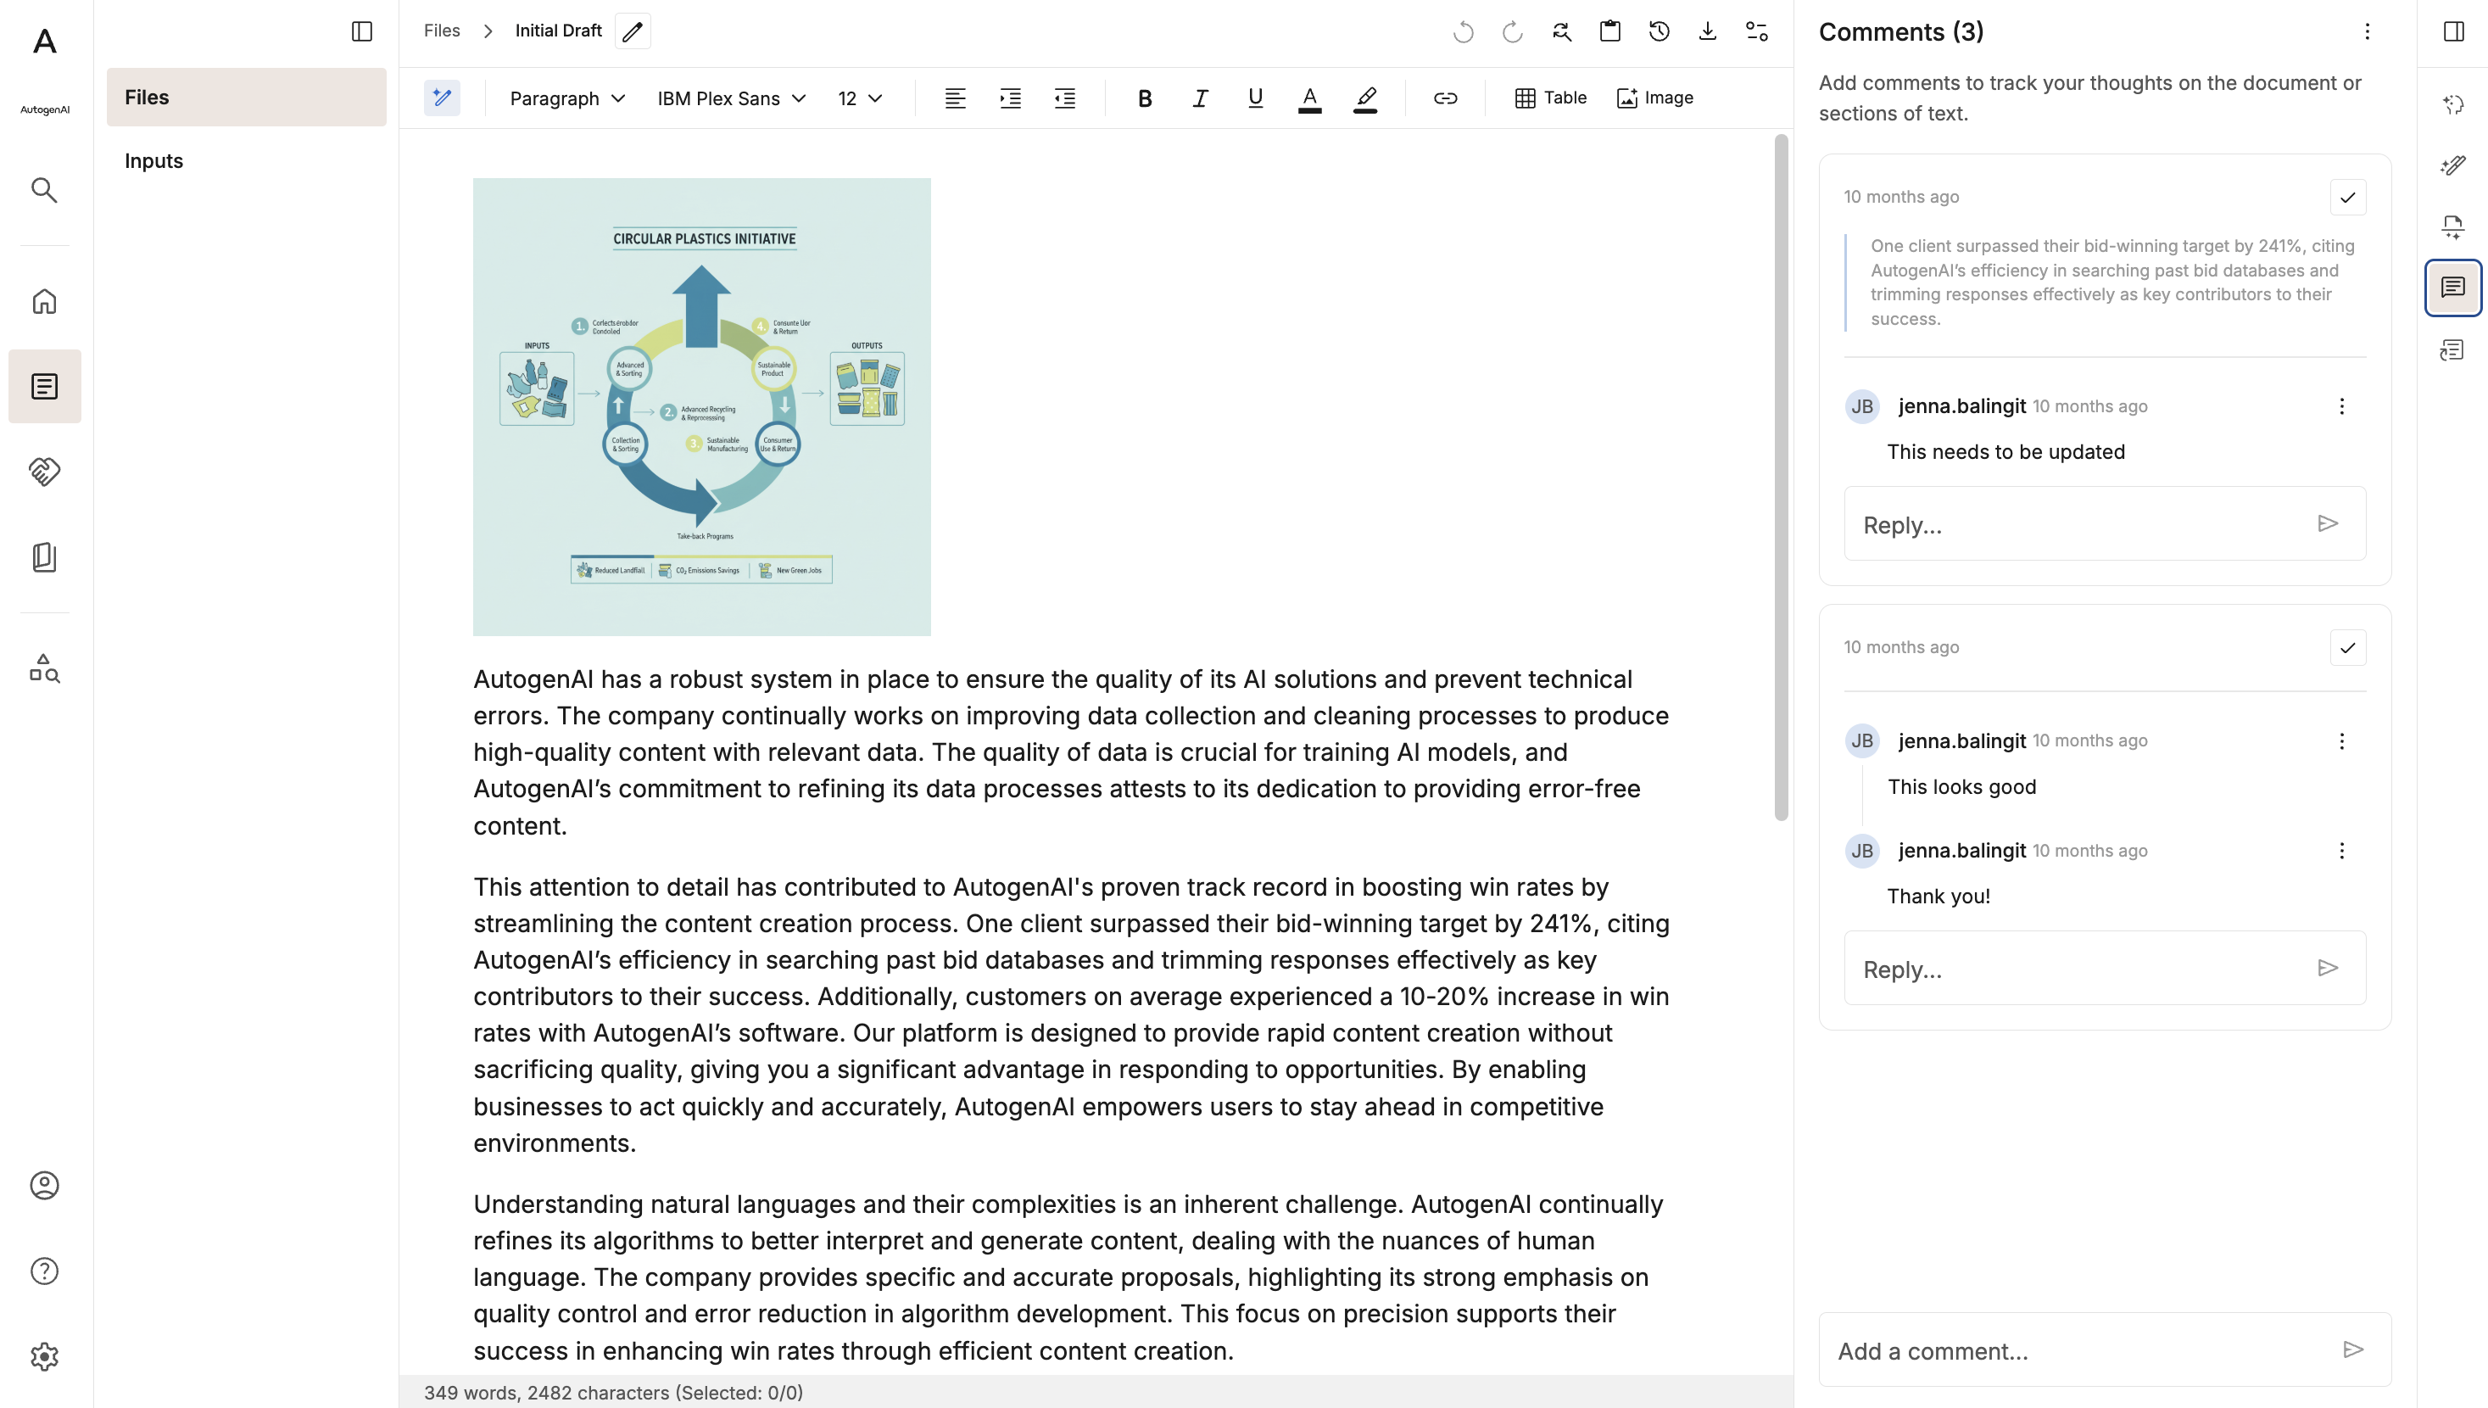This screenshot has height=1408, width=2488.
Task: Toggle italic formatting
Action: tap(1200, 98)
